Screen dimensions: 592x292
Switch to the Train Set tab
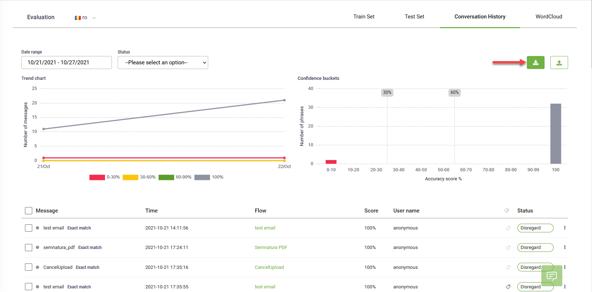(364, 17)
